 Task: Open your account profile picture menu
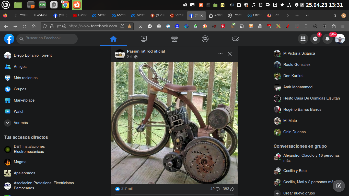[x=340, y=39]
